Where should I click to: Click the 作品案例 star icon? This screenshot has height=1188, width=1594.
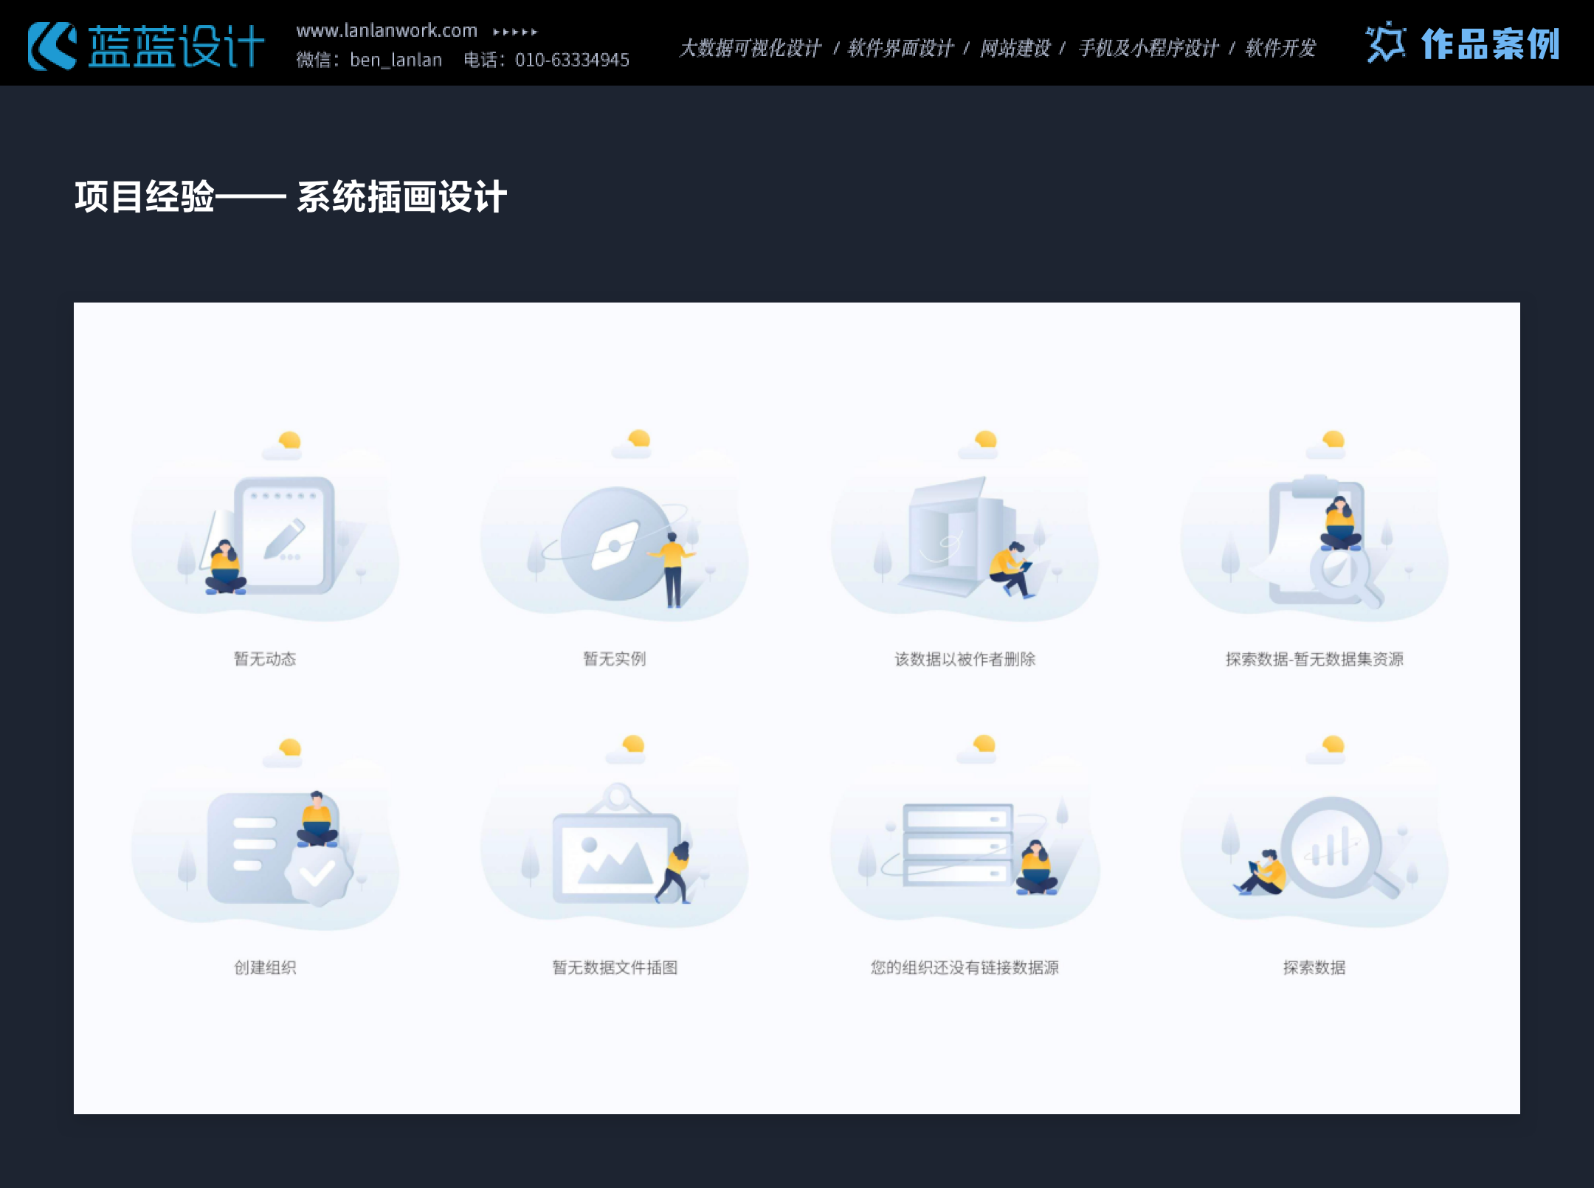(x=1385, y=43)
